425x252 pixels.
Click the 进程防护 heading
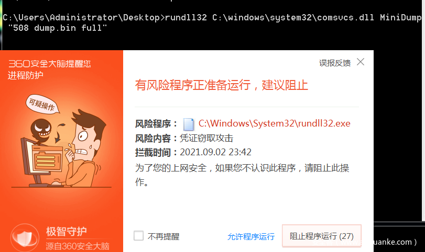pyautogui.click(x=26, y=75)
